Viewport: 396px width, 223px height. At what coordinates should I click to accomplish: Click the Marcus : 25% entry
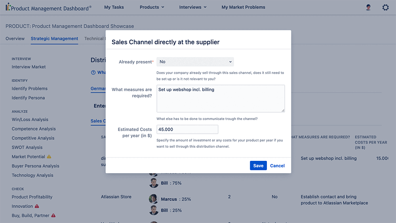coord(176,199)
